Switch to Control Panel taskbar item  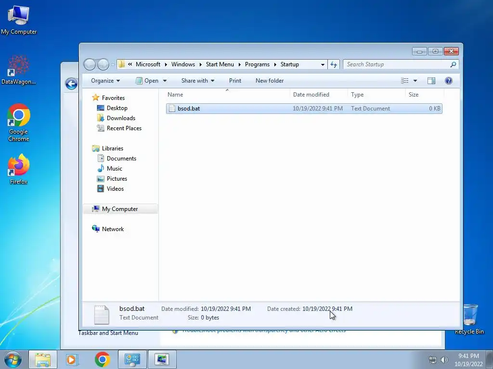click(132, 359)
